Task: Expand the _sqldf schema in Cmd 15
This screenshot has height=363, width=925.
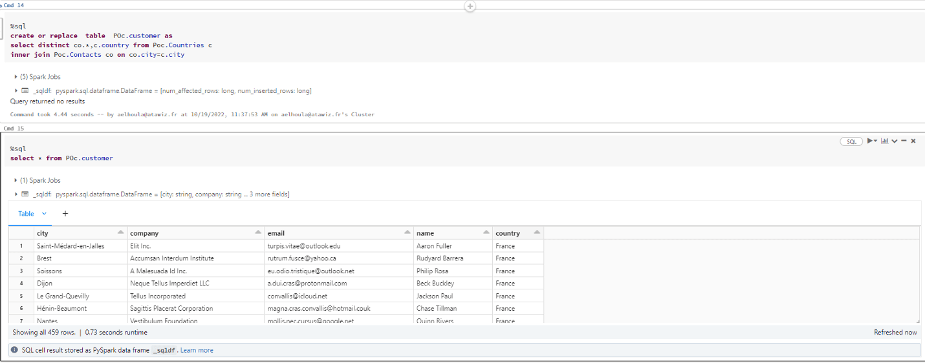Action: pos(16,194)
